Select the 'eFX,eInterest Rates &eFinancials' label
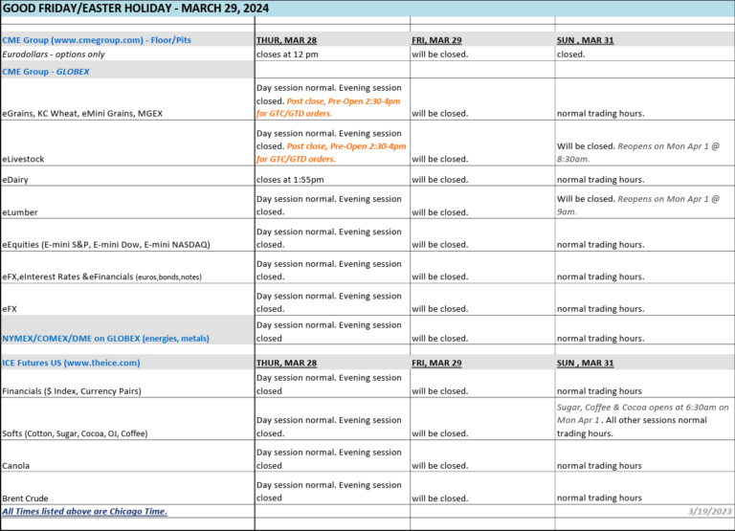The image size is (735, 531). click(101, 277)
